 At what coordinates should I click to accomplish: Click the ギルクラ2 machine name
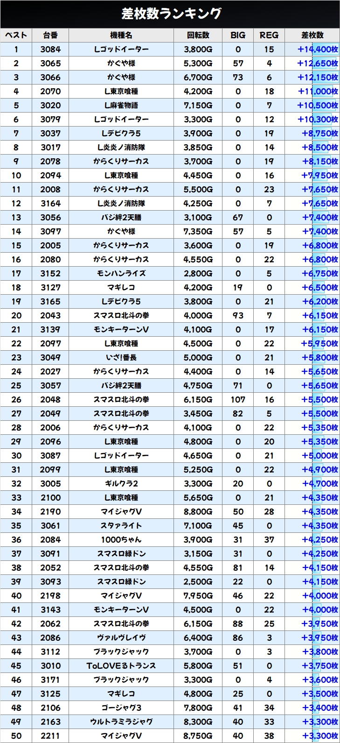pos(121,483)
